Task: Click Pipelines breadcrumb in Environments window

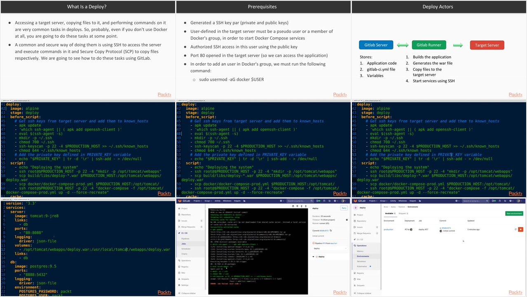Action: [402, 207]
